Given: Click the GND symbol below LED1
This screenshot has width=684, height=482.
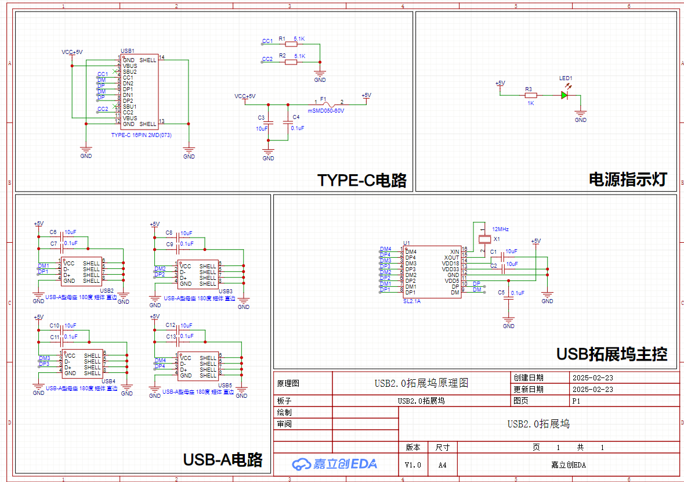Looking at the screenshot, I should click(x=580, y=116).
